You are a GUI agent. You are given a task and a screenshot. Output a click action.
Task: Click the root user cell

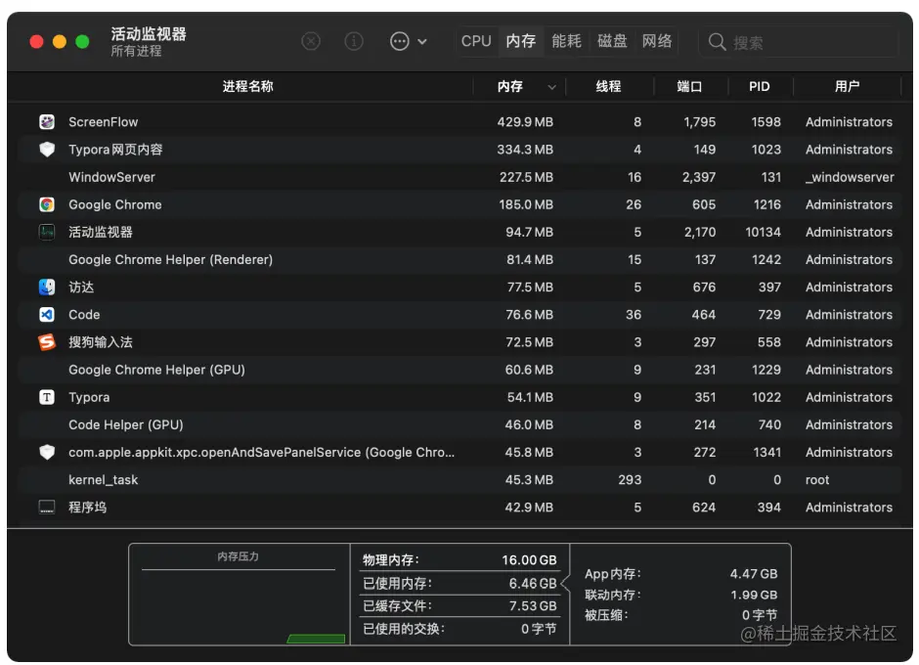[x=817, y=480]
